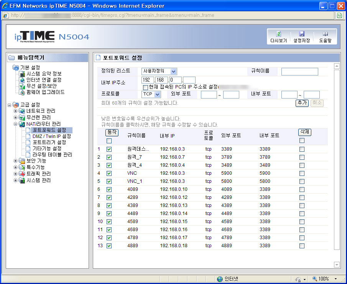Click the 특수기능 folder icon

click(x=22, y=167)
